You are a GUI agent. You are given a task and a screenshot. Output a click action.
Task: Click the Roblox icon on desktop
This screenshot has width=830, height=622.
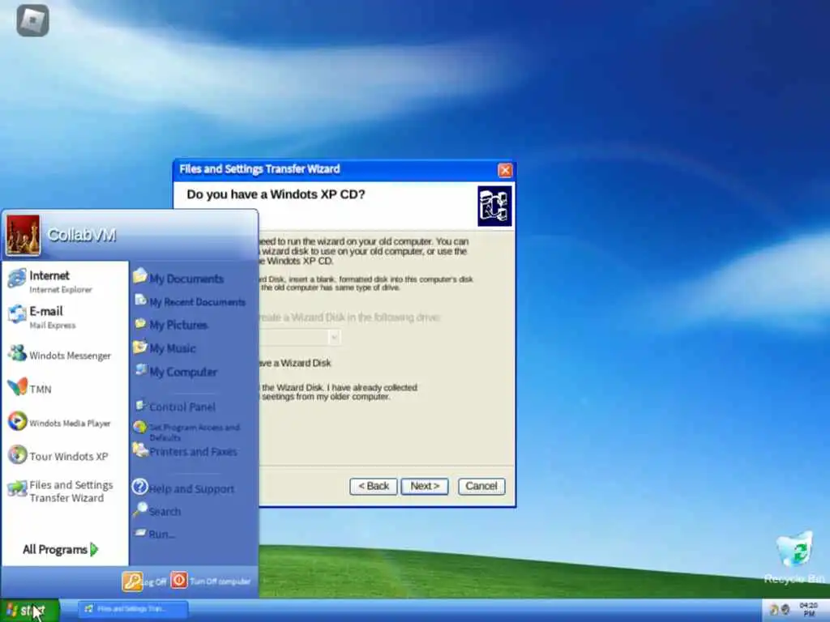coord(32,20)
